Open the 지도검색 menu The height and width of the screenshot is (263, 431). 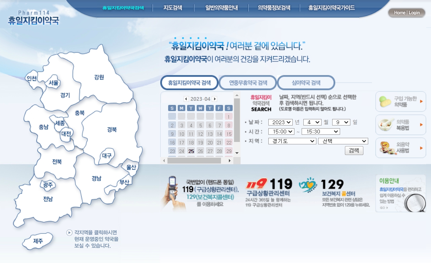(x=173, y=8)
